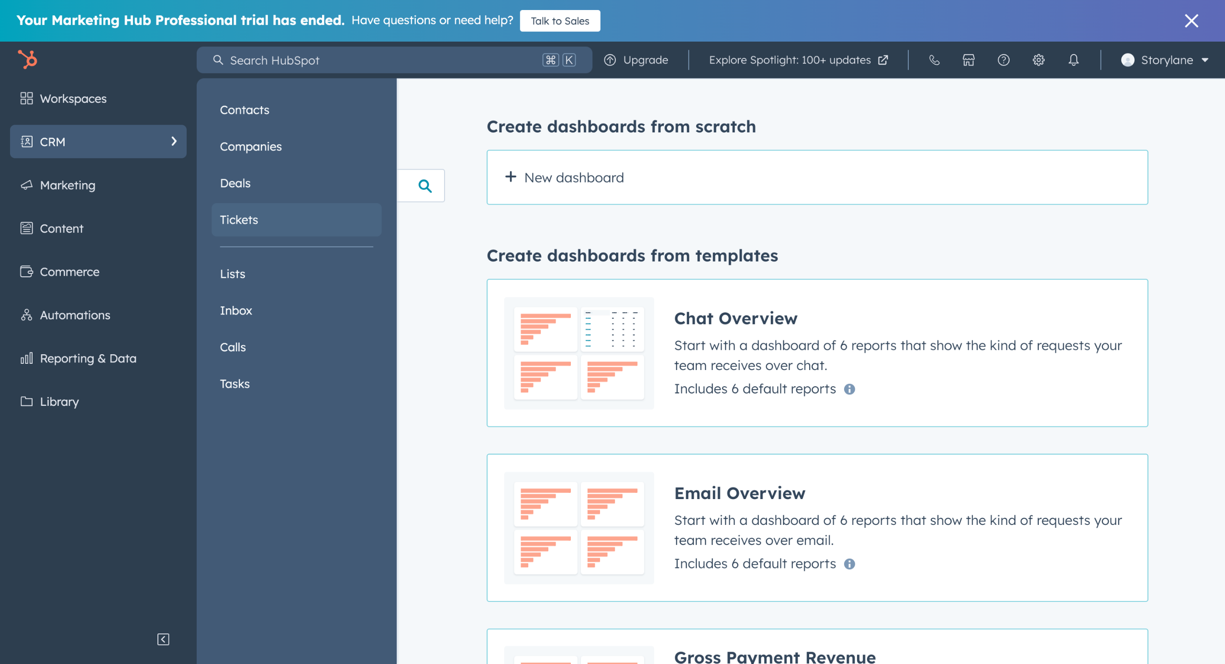Open the Help question mark icon
The width and height of the screenshot is (1225, 664).
(1003, 60)
